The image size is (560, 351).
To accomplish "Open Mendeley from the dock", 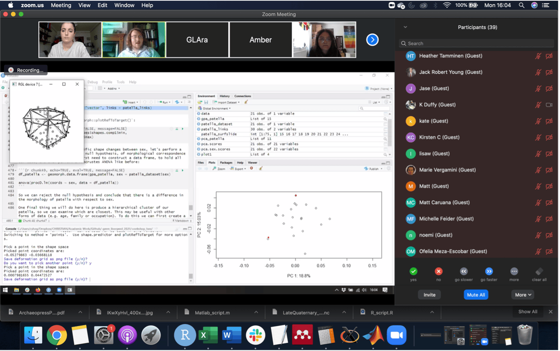I will tap(302, 335).
